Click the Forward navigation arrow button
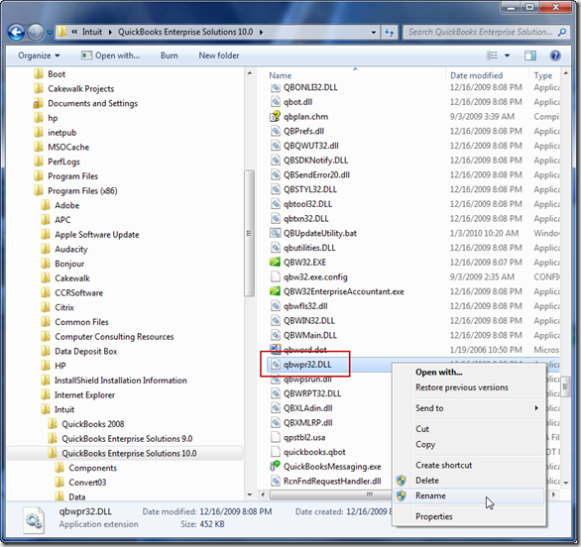The height and width of the screenshot is (547, 581). tap(36, 33)
